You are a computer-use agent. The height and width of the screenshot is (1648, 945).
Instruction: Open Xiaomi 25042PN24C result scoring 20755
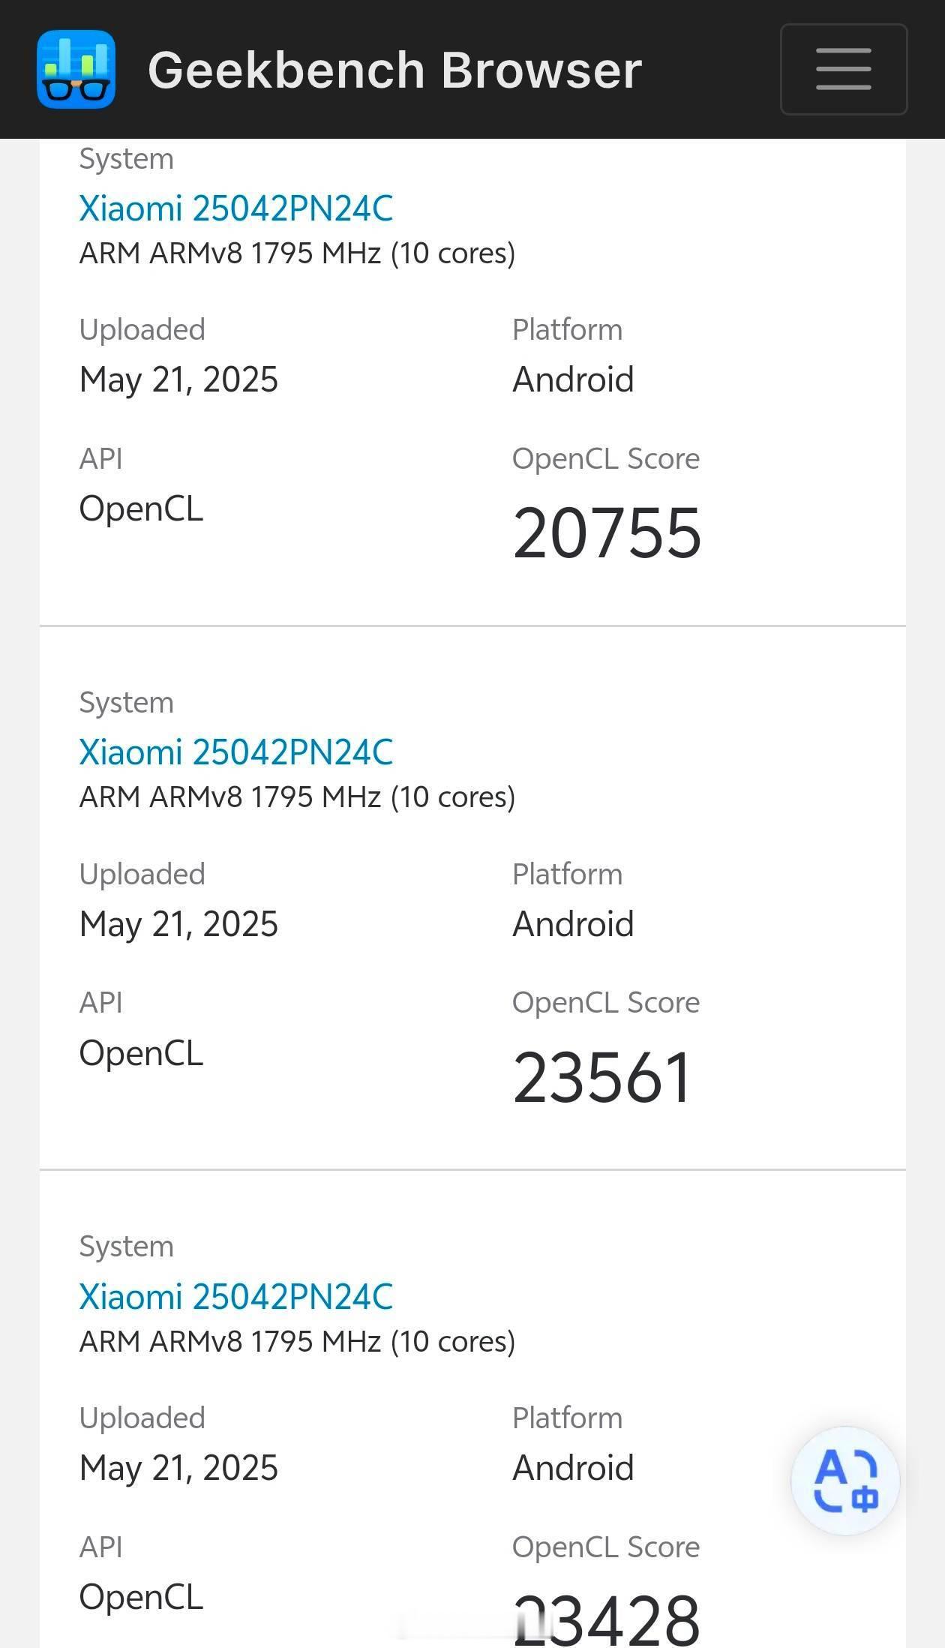[x=236, y=208]
